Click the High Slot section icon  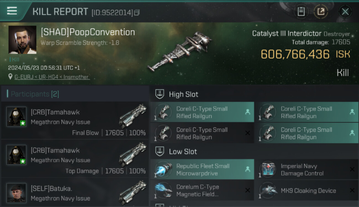[160, 94]
